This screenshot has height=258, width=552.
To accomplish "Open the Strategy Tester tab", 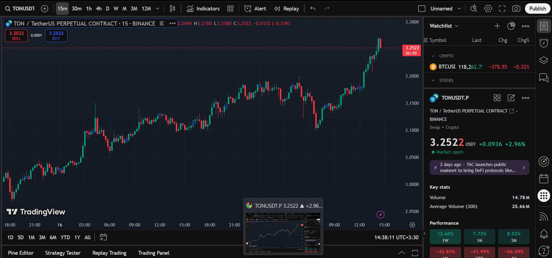I will (63, 253).
